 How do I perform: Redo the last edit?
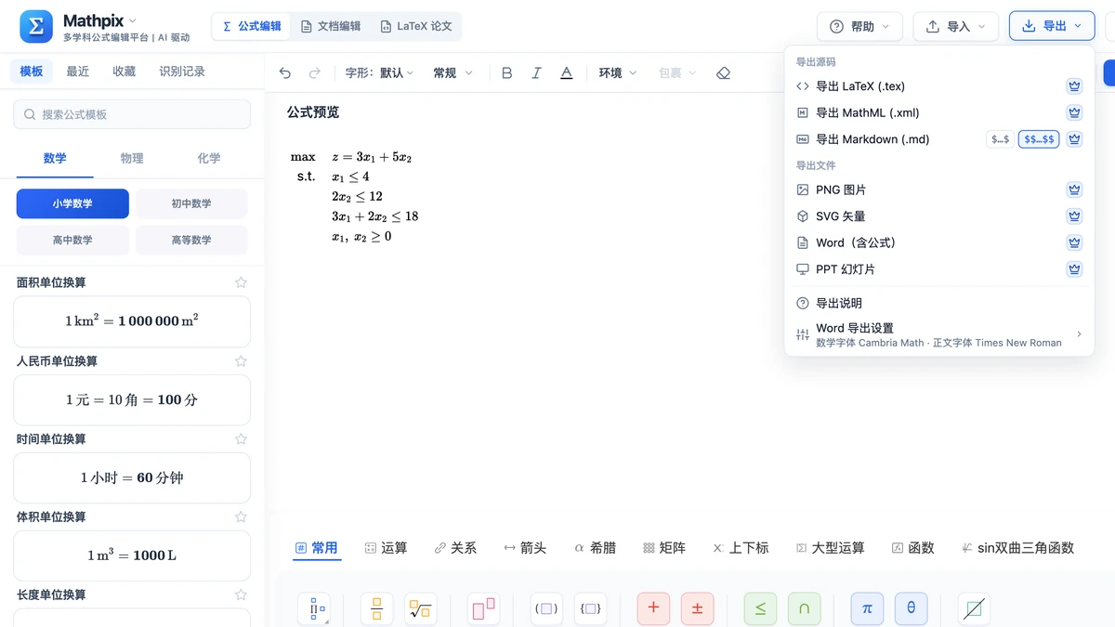click(315, 72)
